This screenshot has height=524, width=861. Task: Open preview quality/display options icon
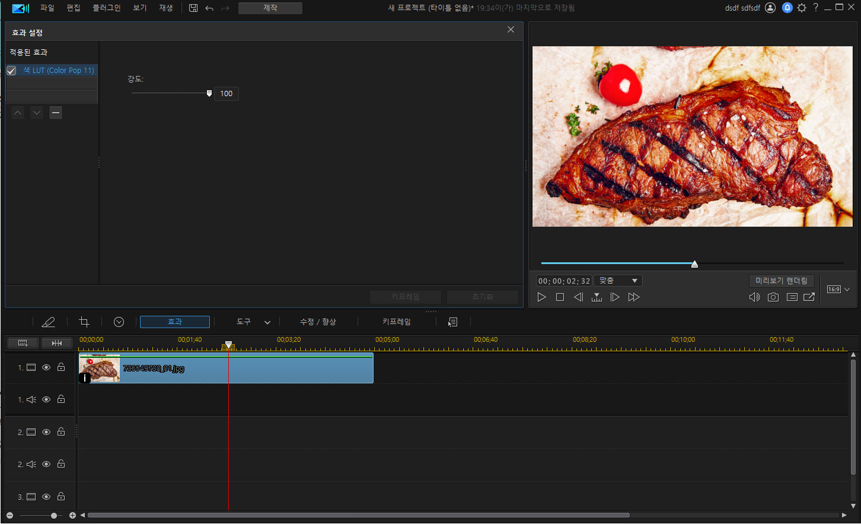pyautogui.click(x=792, y=297)
